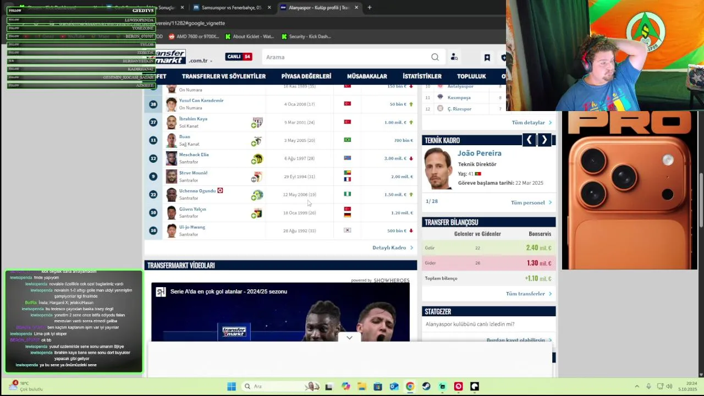This screenshot has height=396, width=704.
Task: Click the club badge in Steve Mounié row
Action: point(257,177)
